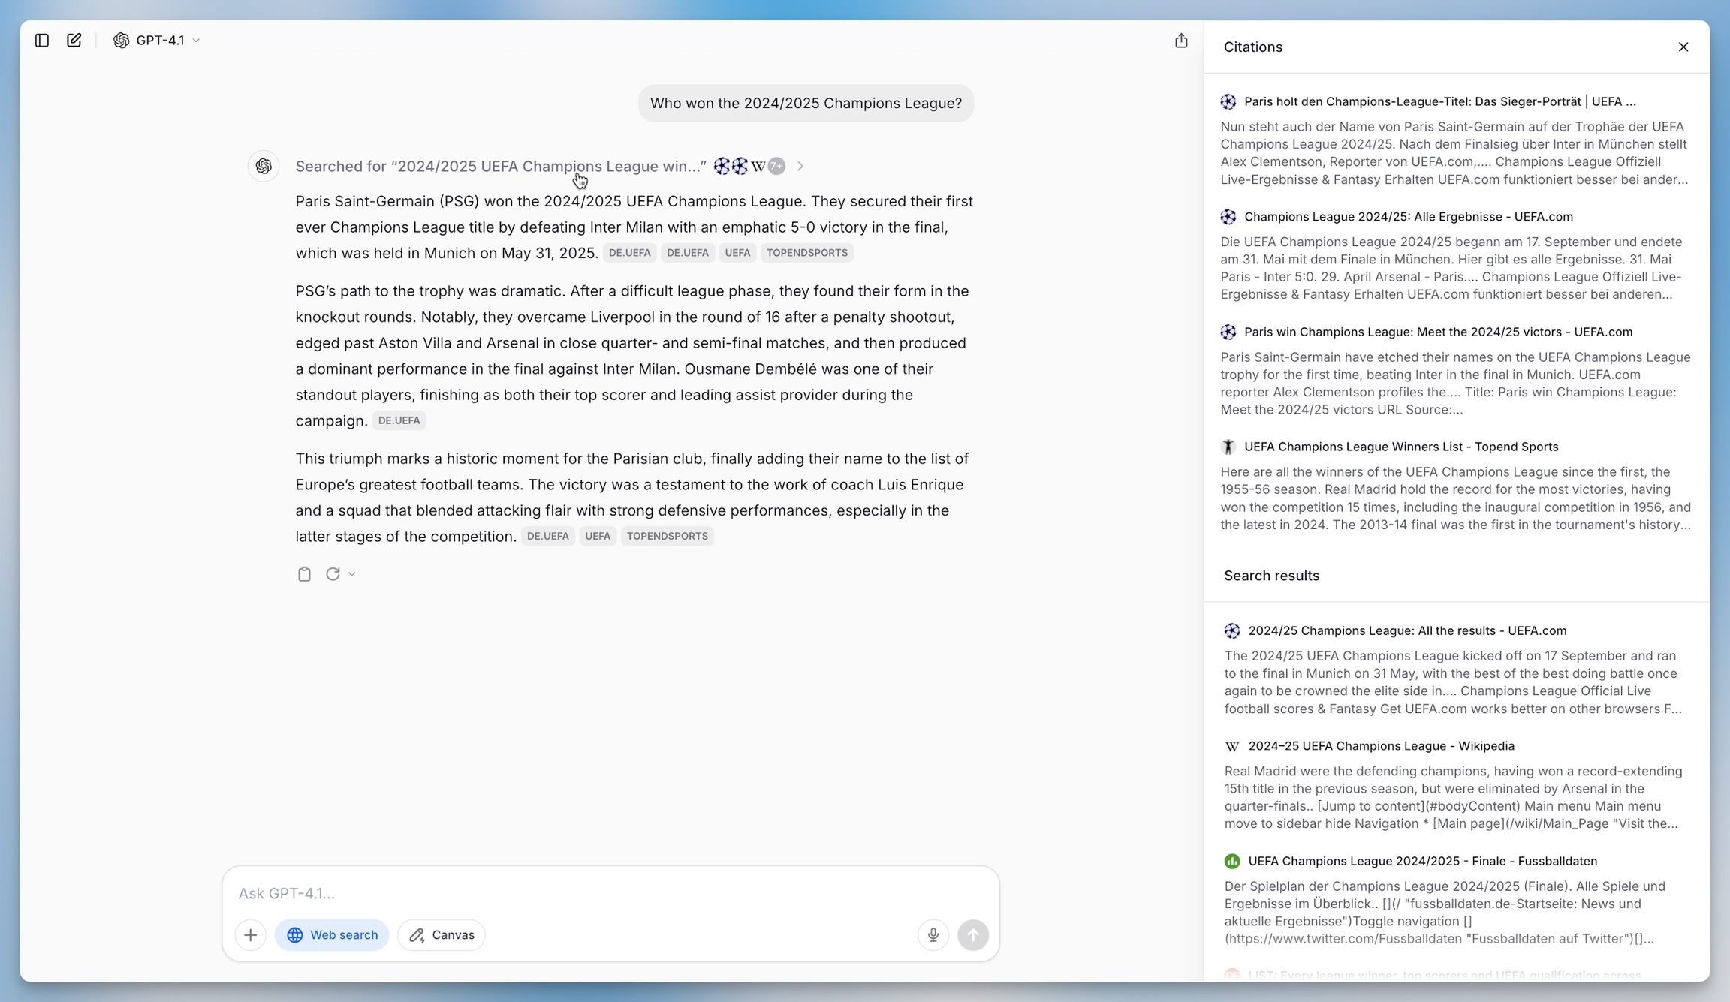Start a new chat with compose icon
This screenshot has width=1730, height=1002.
pos(74,41)
